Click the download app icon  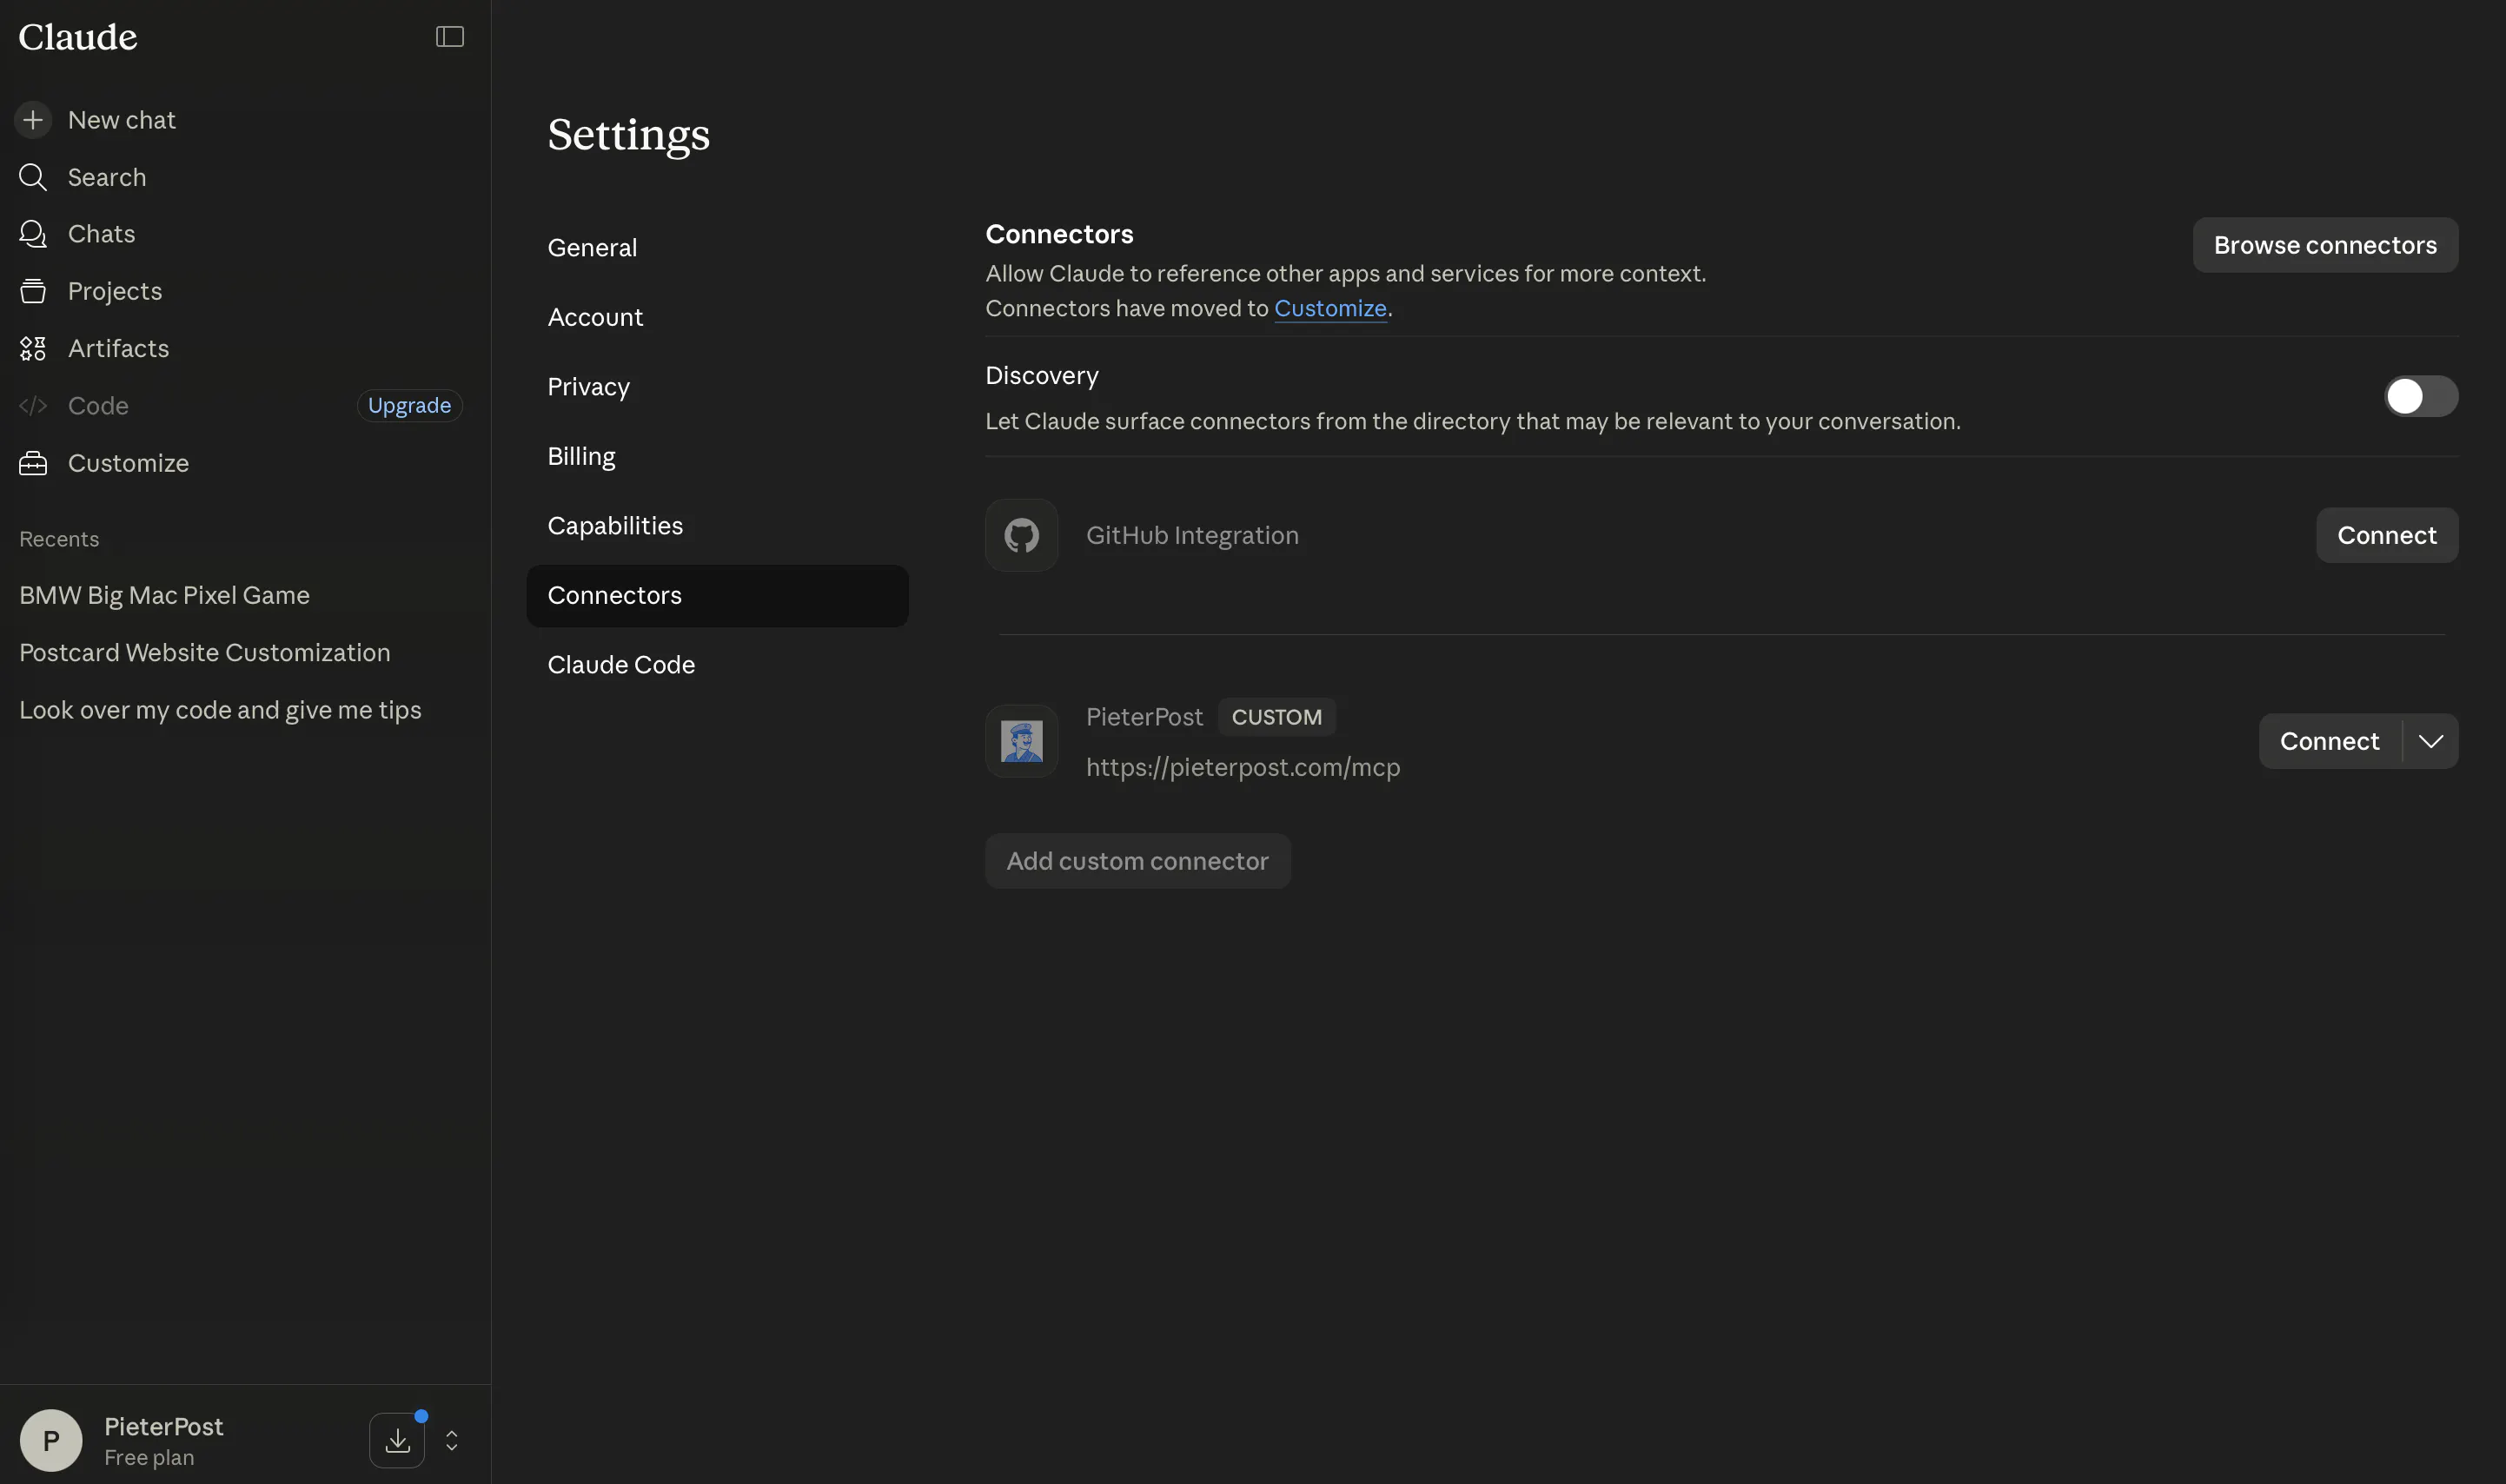point(397,1440)
